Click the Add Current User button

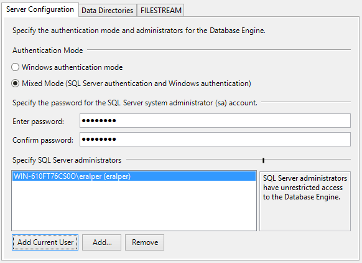tap(45, 242)
